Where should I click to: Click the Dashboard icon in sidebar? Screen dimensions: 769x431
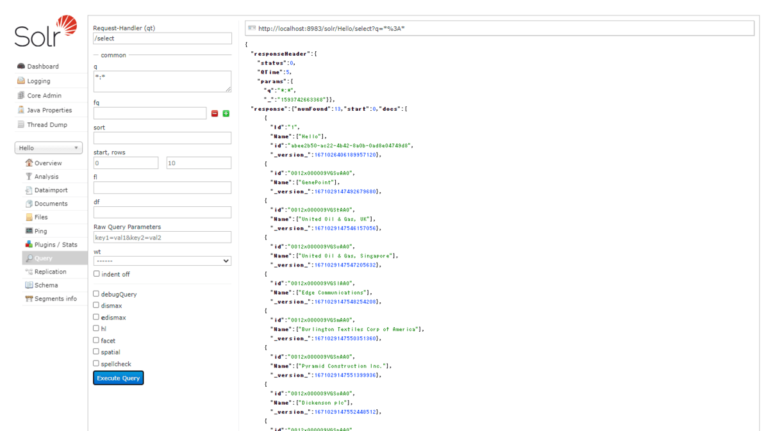[21, 66]
